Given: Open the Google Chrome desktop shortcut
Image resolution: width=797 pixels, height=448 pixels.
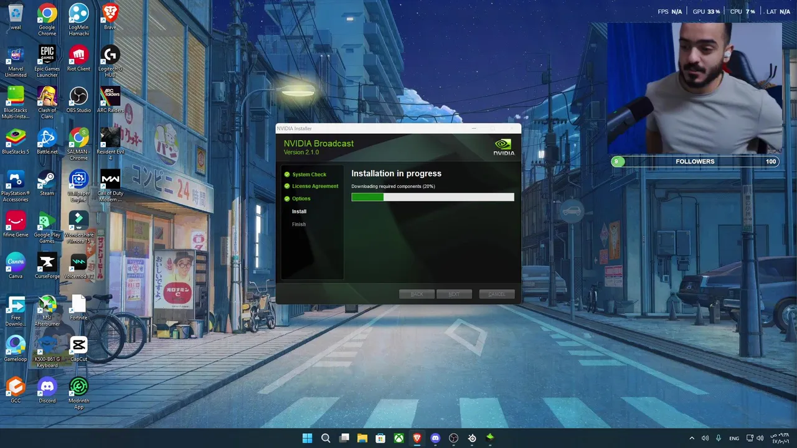Looking at the screenshot, I should tap(47, 19).
